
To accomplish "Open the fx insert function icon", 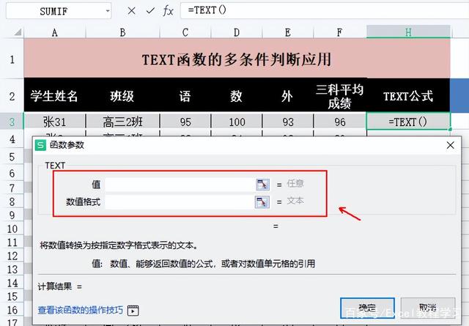I will coord(168,11).
